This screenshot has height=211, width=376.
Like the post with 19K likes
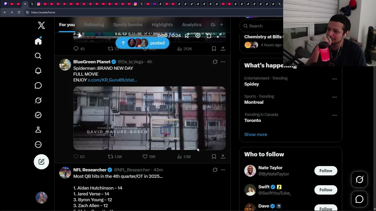149,157
